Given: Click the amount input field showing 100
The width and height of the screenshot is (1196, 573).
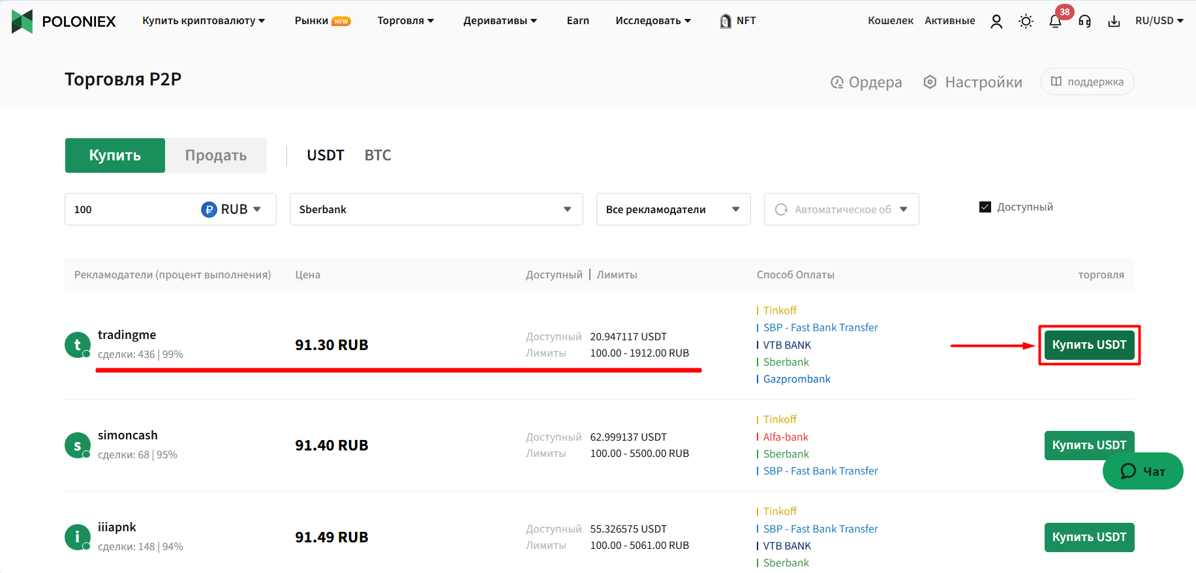Looking at the screenshot, I should (130, 209).
